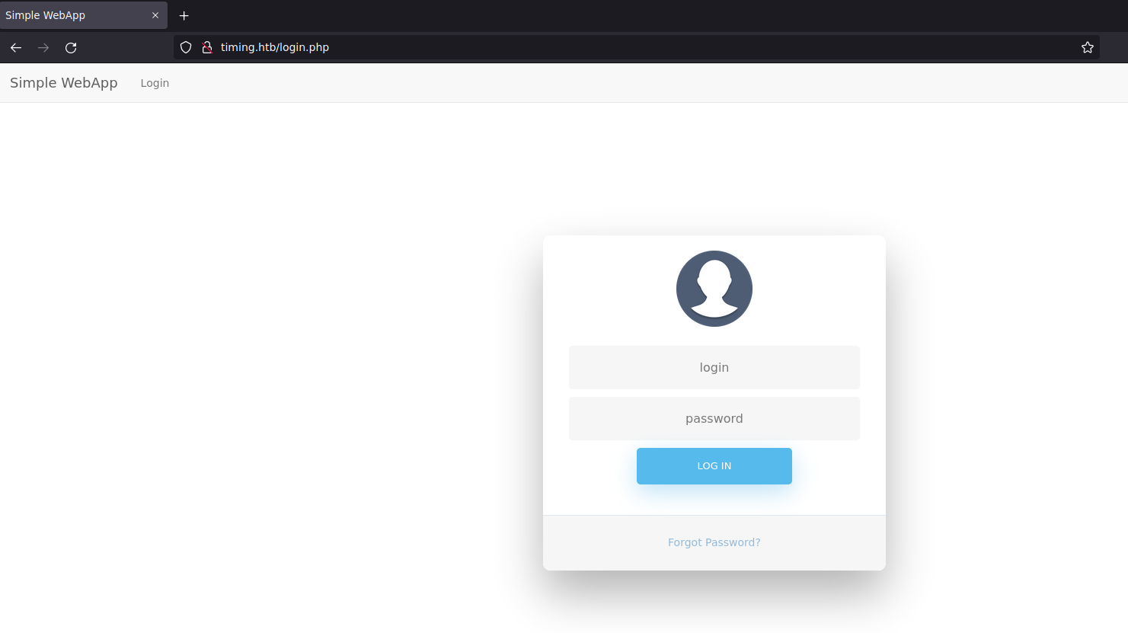This screenshot has height=633, width=1128.
Task: Close the Simple WebApp tab
Action: (155, 15)
